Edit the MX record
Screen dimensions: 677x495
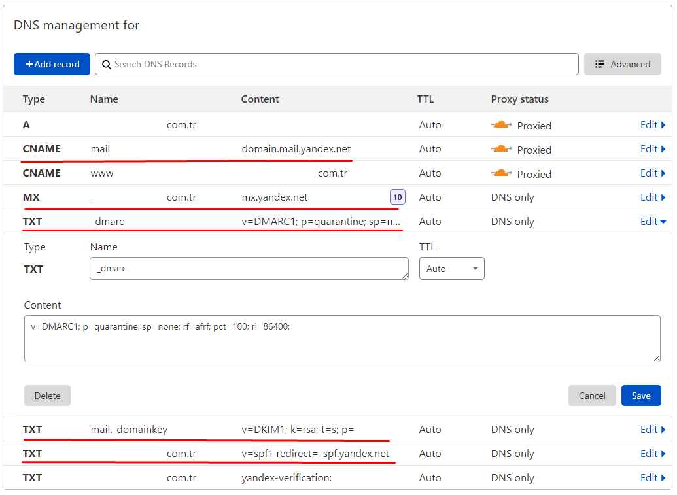point(653,197)
